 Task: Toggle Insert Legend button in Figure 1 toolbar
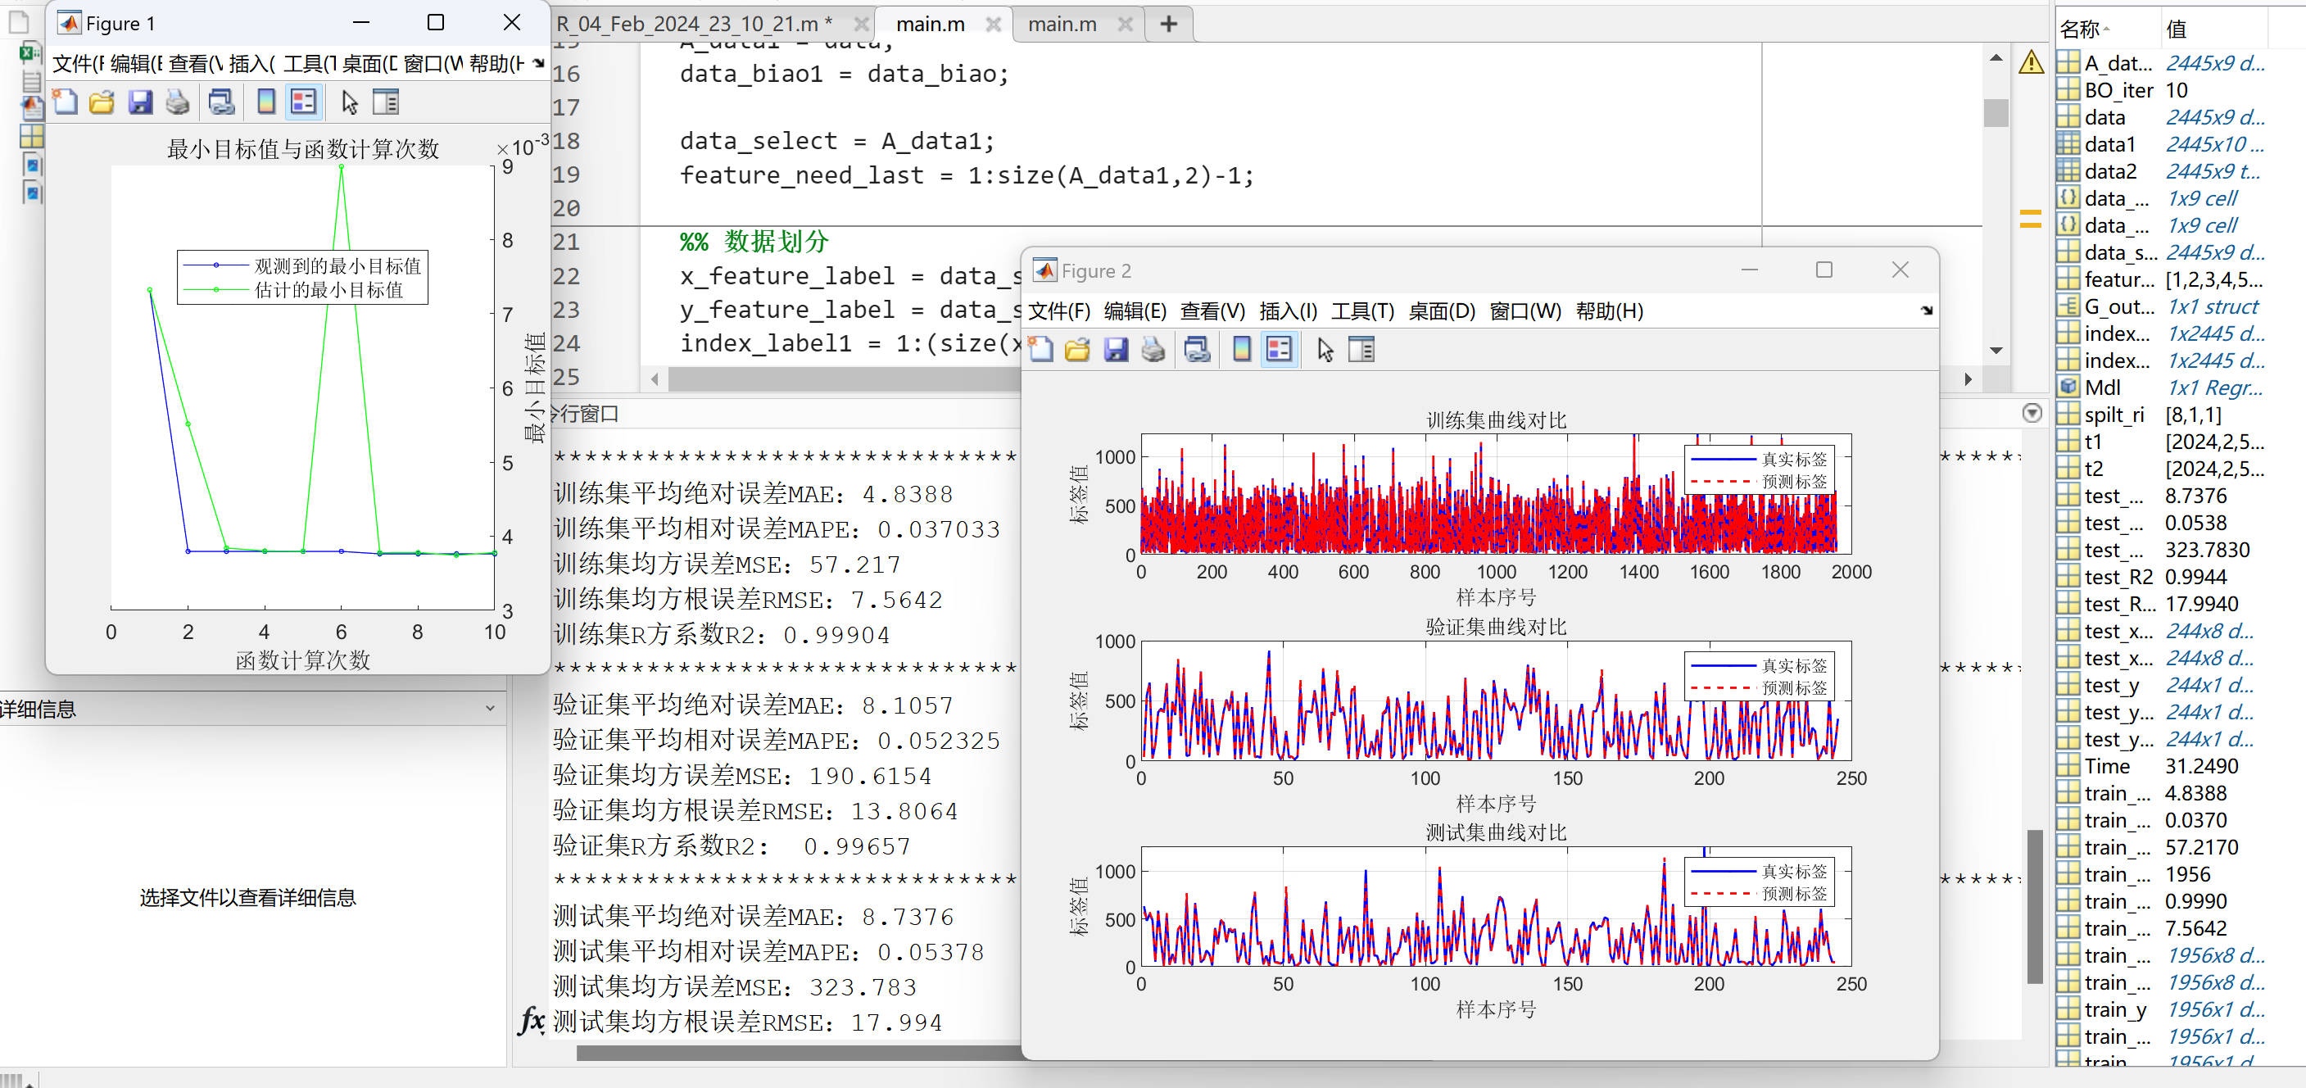[303, 102]
